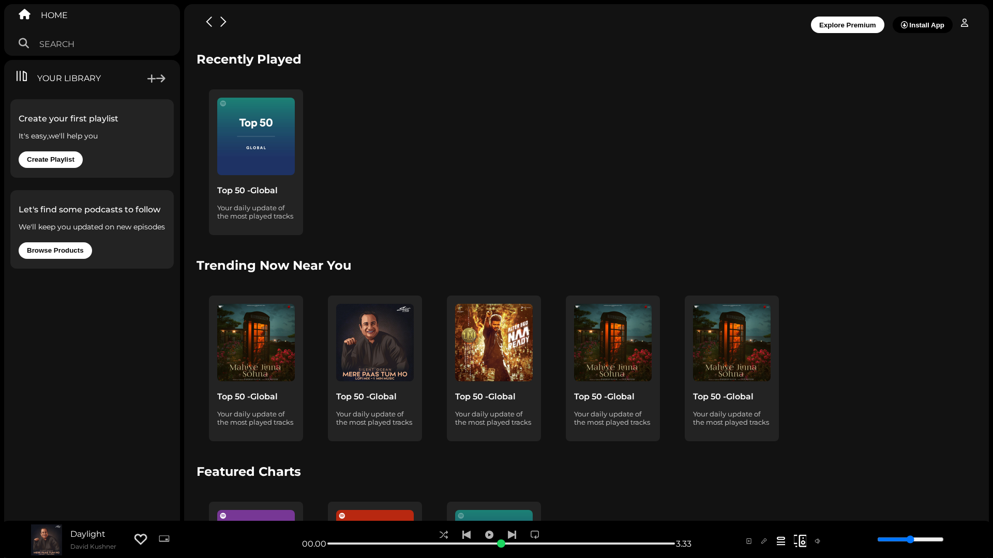This screenshot has width=993, height=558.
Task: Click the purple Featured Charts card
Action: 256,512
